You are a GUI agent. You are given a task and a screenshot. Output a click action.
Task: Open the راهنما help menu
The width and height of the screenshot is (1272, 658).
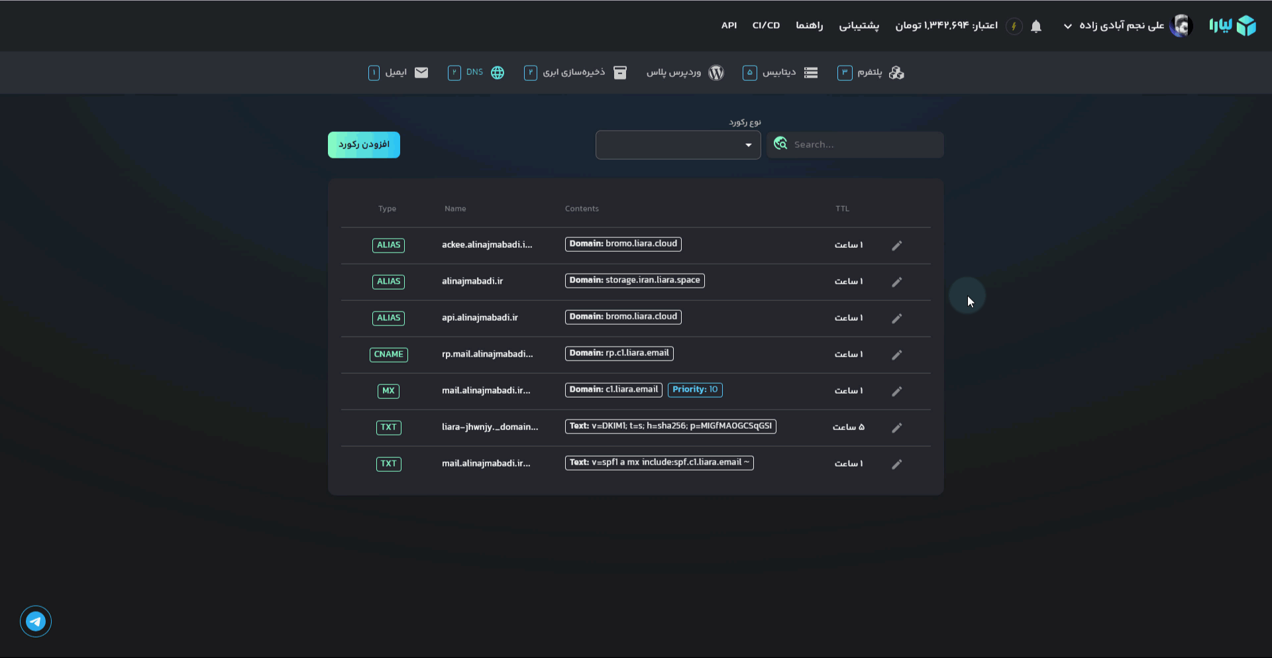click(810, 25)
